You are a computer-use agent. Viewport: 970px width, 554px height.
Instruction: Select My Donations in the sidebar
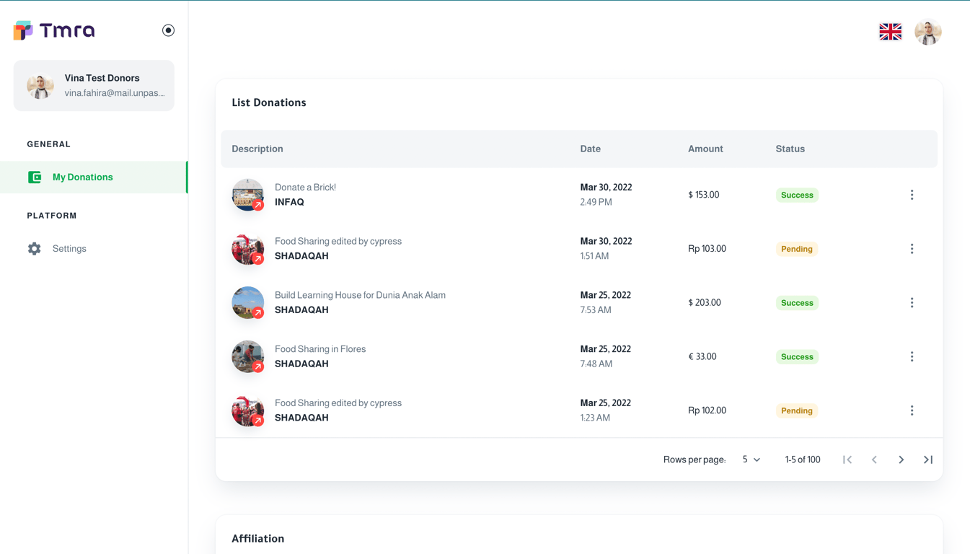click(94, 177)
